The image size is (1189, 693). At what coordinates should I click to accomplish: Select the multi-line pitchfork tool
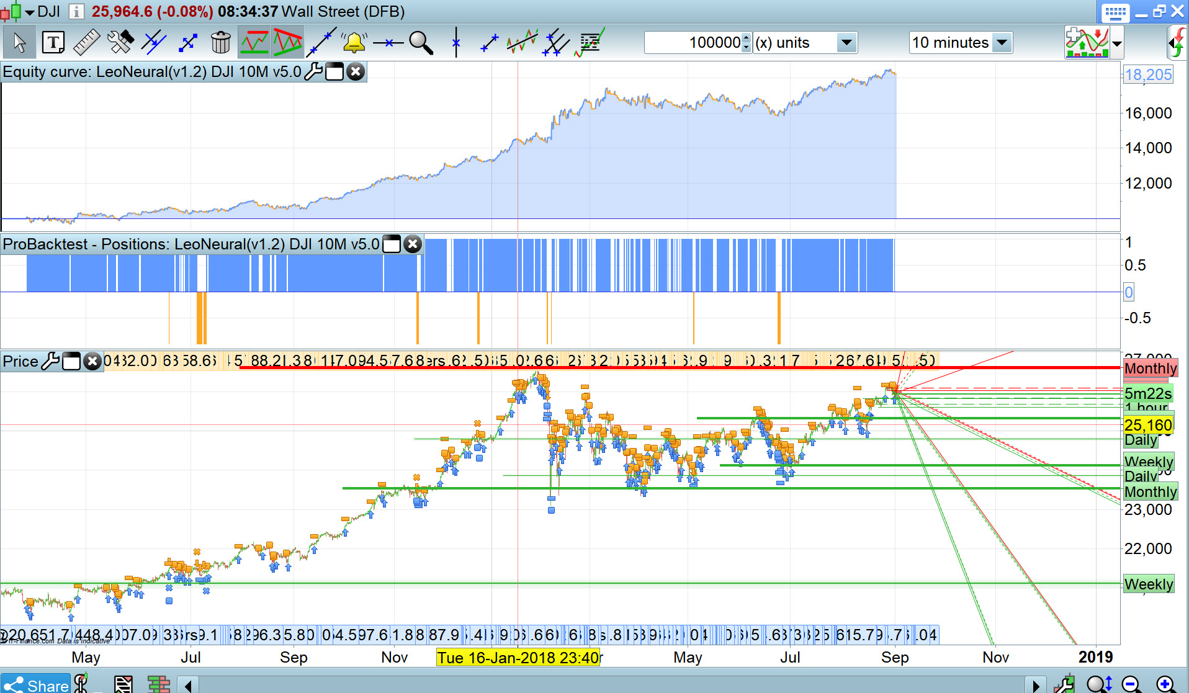[556, 43]
